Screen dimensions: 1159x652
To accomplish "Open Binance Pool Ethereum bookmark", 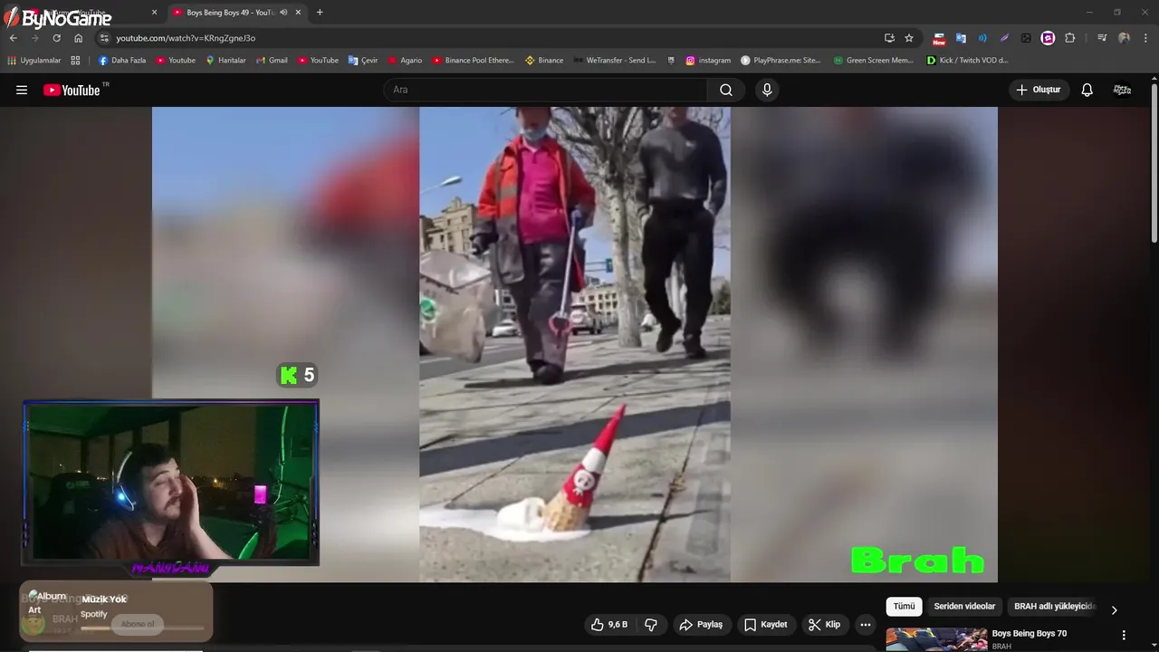I will 473,61.
